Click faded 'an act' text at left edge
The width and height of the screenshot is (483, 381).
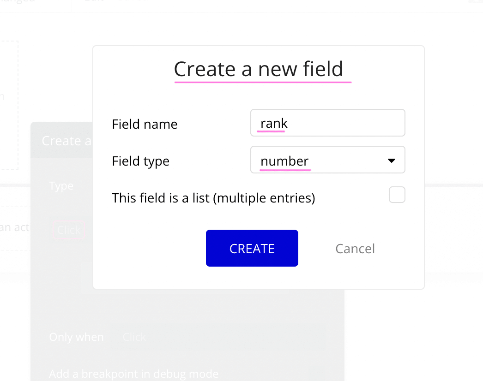pyautogui.click(x=14, y=227)
